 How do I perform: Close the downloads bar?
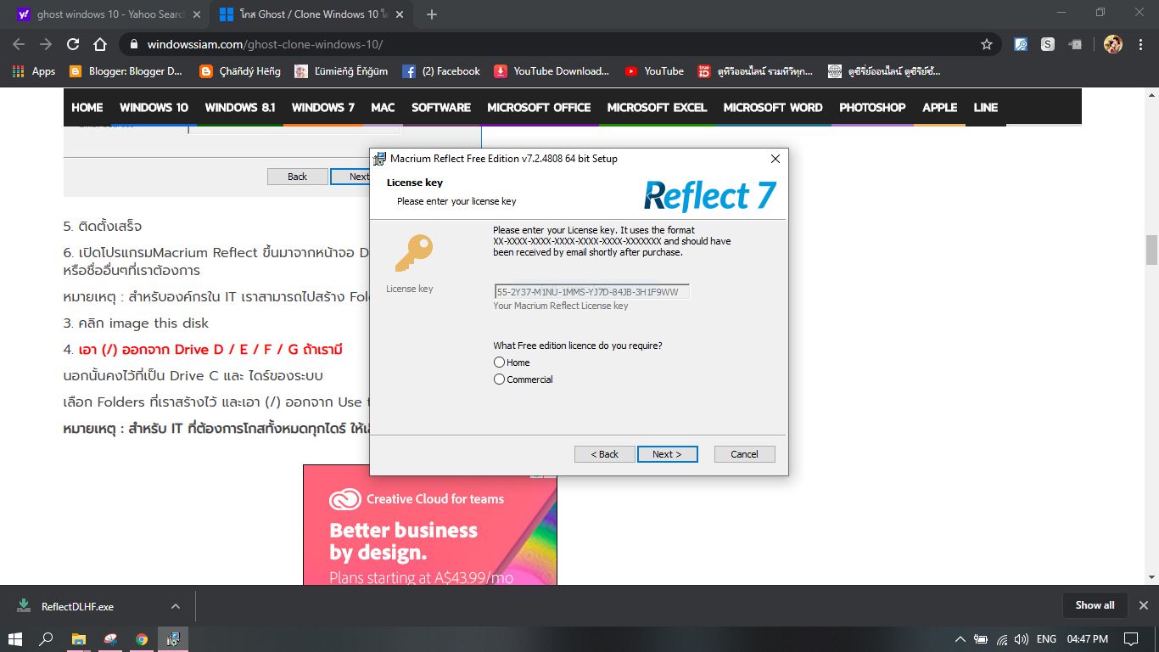[1143, 605]
